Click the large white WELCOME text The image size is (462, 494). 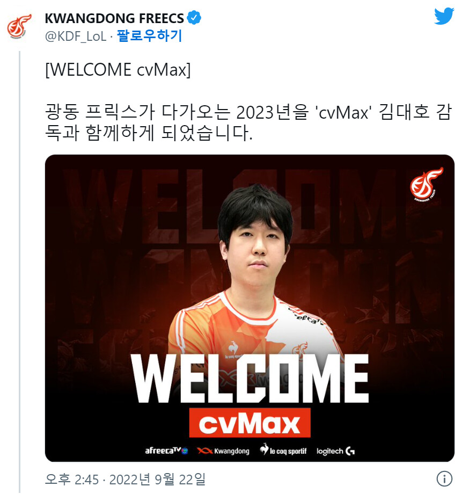pos(250,378)
